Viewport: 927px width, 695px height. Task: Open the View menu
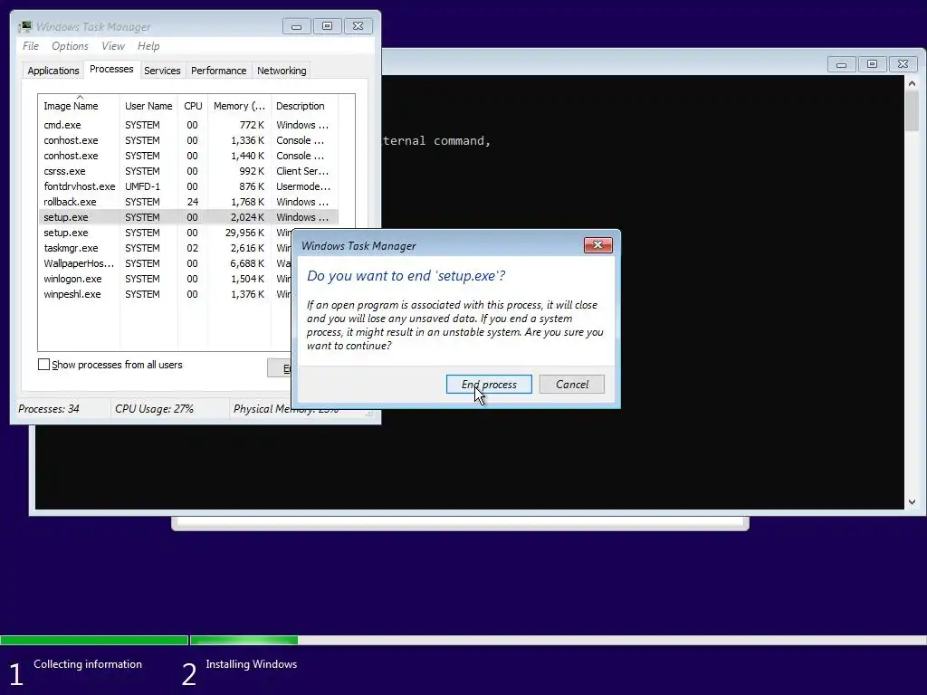tap(113, 46)
